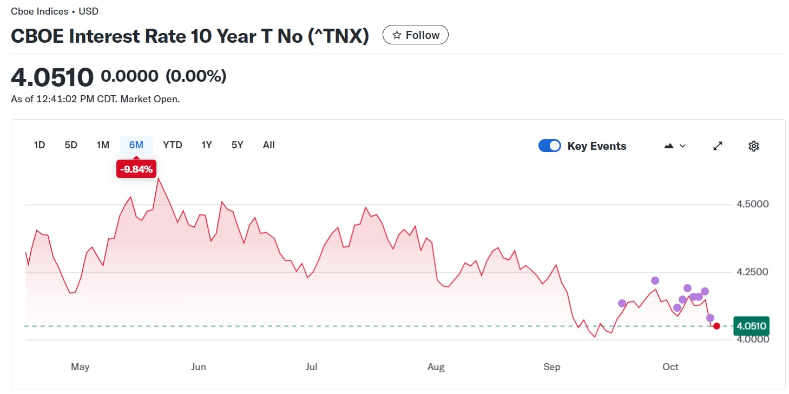Image resolution: width=789 pixels, height=394 pixels.
Task: Click the last purple event dot before red dot
Action: click(710, 318)
